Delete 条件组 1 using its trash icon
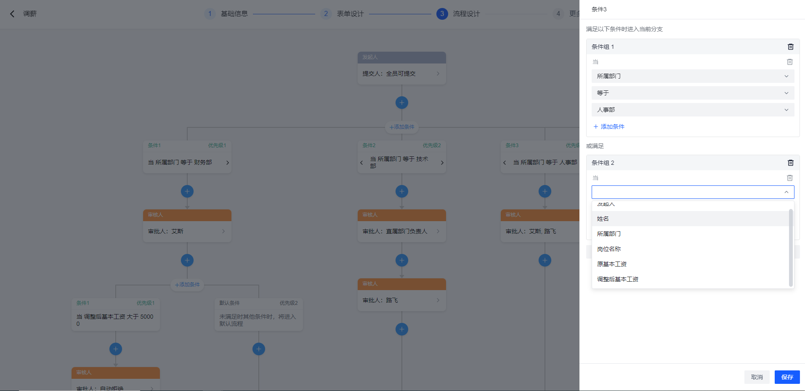The width and height of the screenshot is (805, 391). [x=790, y=47]
